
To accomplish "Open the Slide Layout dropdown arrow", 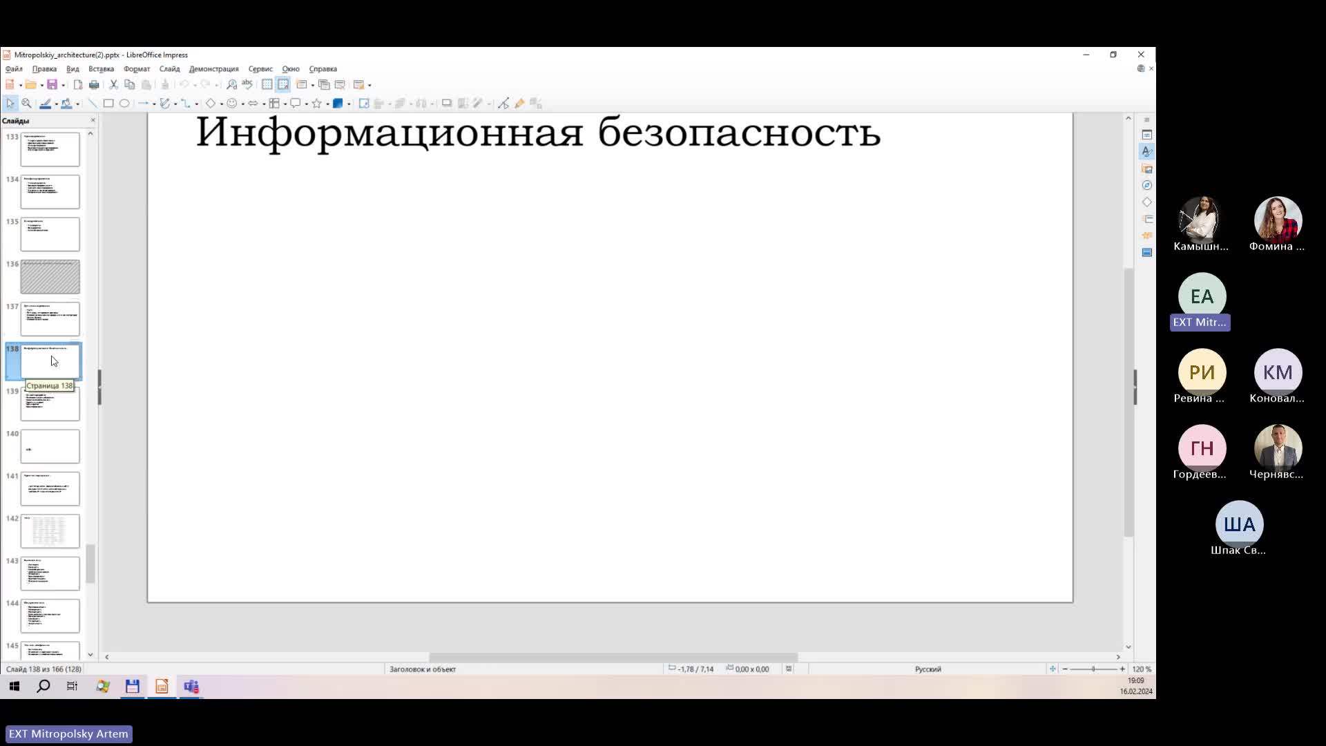I will tap(369, 86).
